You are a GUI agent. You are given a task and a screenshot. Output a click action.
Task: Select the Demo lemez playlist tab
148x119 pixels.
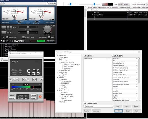pos(102,7)
